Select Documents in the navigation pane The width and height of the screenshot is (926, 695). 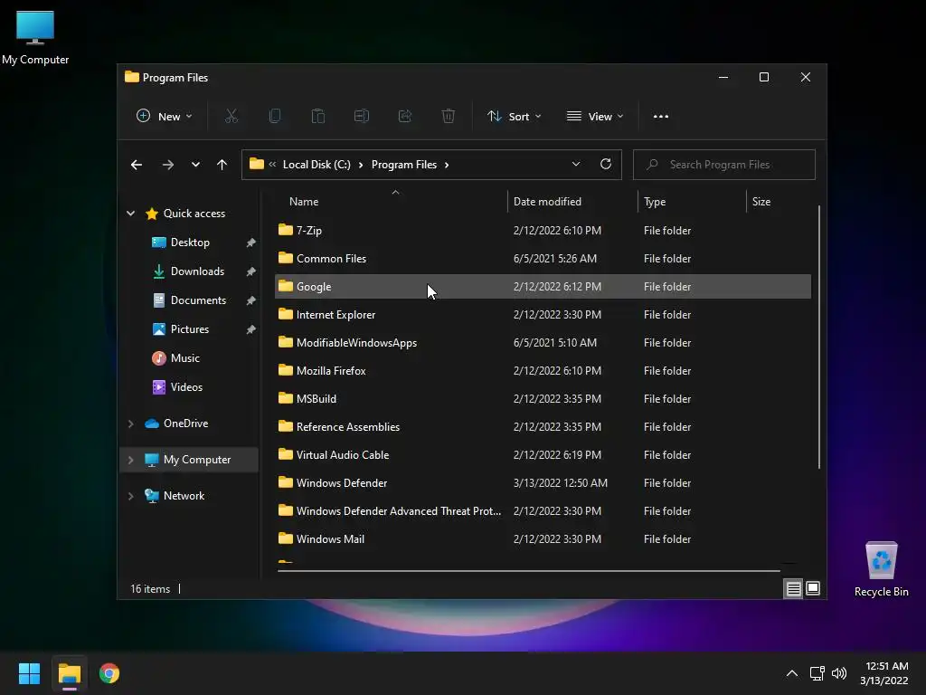(x=189, y=300)
